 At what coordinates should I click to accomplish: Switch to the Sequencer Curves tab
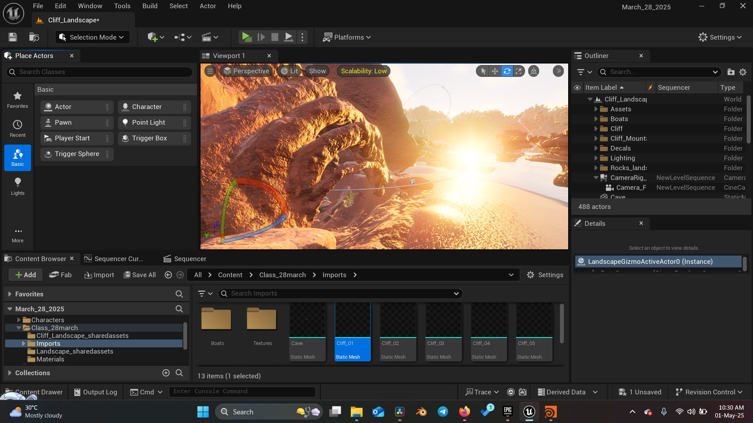114,259
